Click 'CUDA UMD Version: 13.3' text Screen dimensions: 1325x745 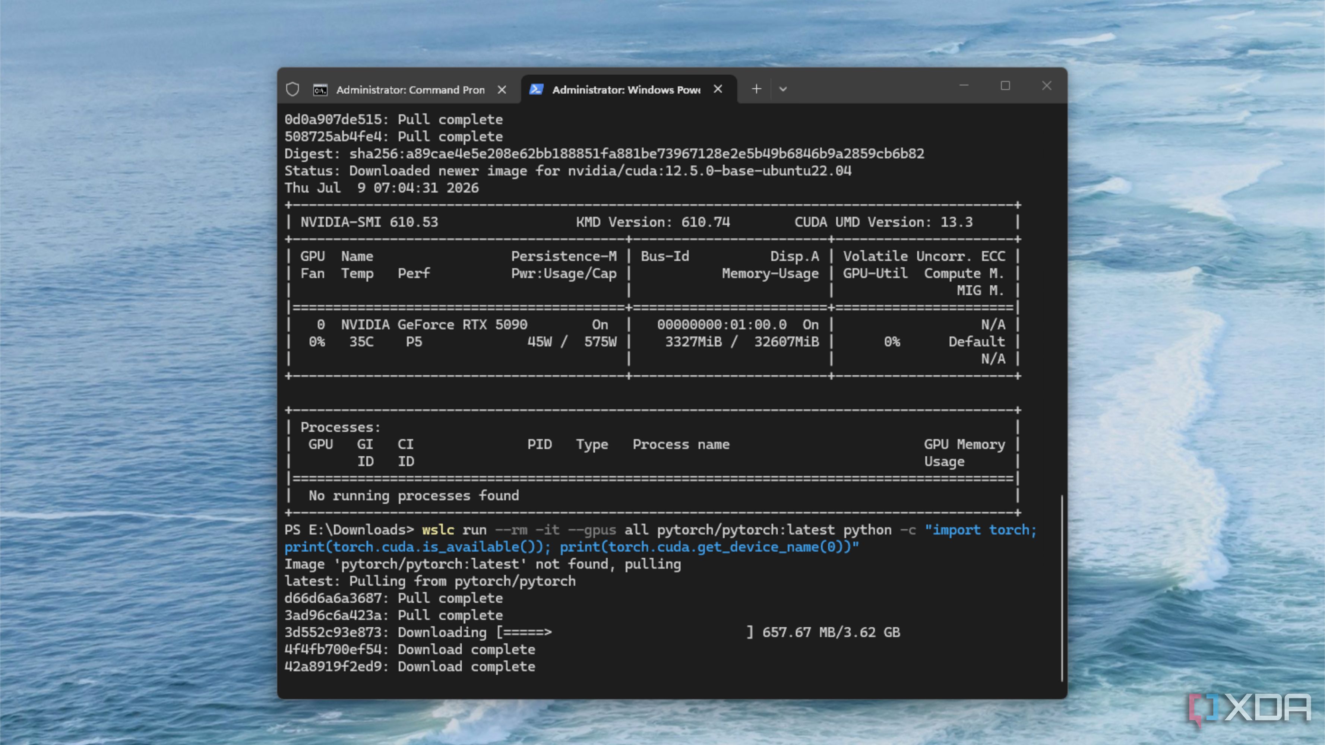pos(883,222)
